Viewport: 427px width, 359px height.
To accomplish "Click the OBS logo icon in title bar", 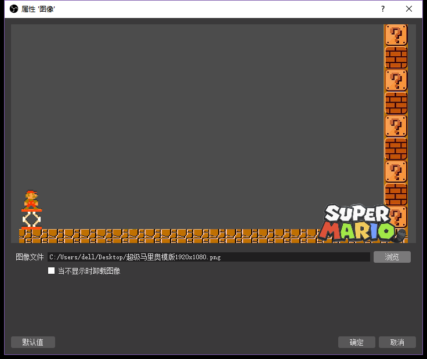I will tap(13, 9).
